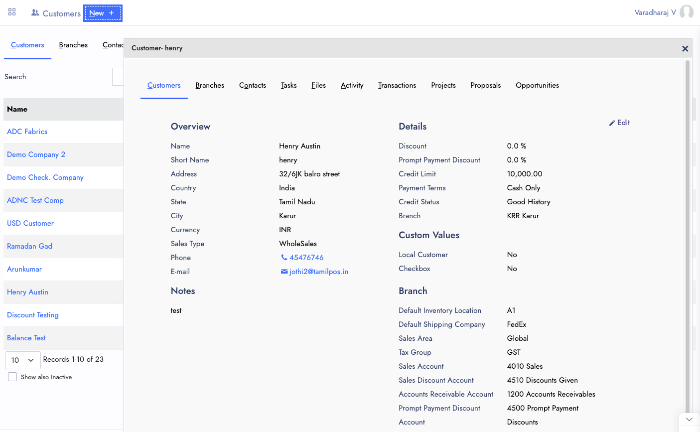Open the apps grid menu icon
This screenshot has width=700, height=432.
pyautogui.click(x=12, y=12)
